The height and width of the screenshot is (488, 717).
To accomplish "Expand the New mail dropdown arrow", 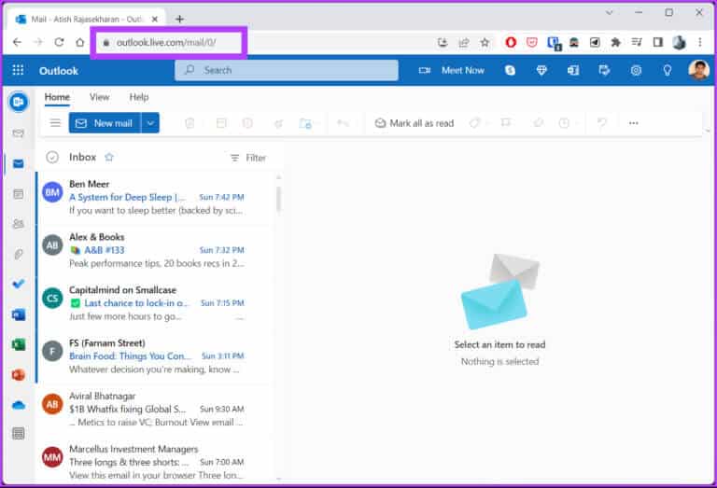I will point(150,123).
